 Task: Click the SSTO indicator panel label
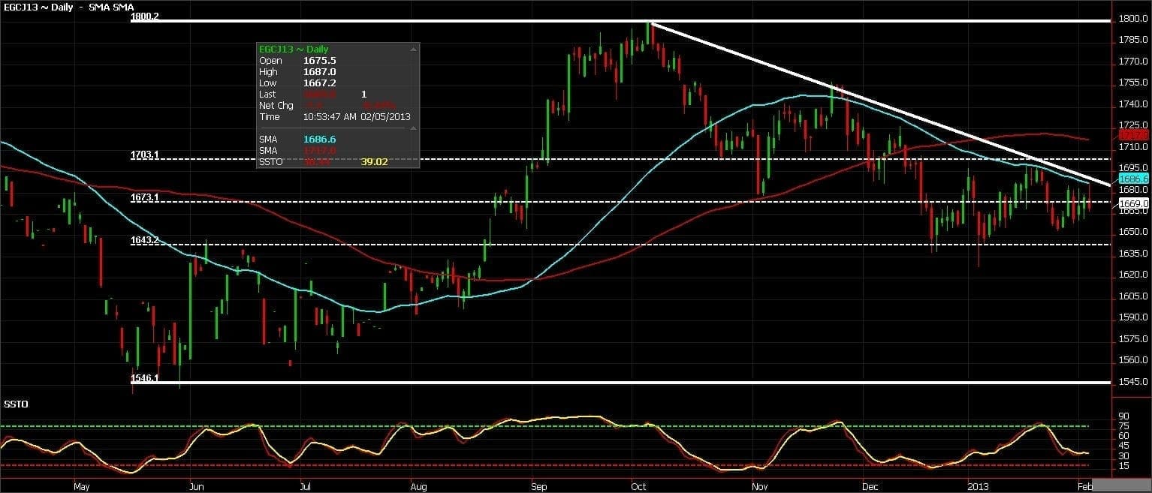16,404
